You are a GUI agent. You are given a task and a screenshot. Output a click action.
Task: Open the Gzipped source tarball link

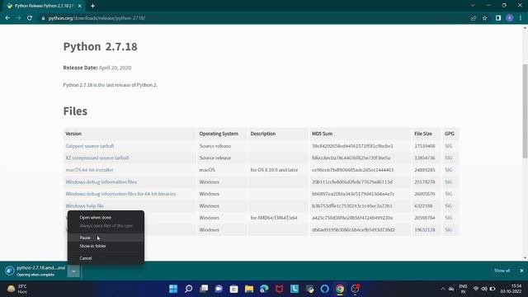pyautogui.click(x=90, y=146)
